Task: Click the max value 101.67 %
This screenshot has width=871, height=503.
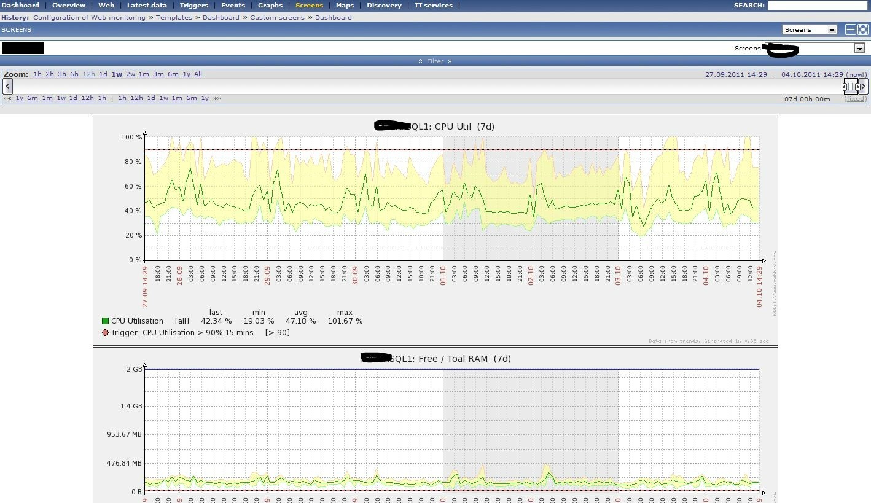Action: pyautogui.click(x=345, y=321)
